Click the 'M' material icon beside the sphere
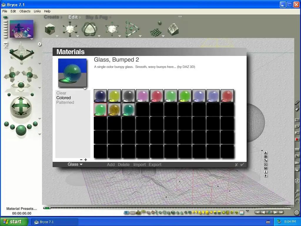 (x=266, y=168)
